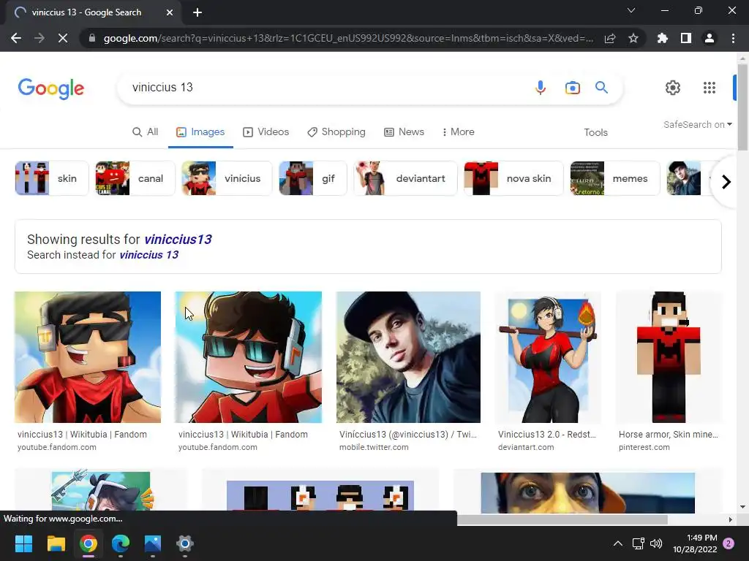
Task: Open the Photos app from taskbar
Action: (153, 543)
